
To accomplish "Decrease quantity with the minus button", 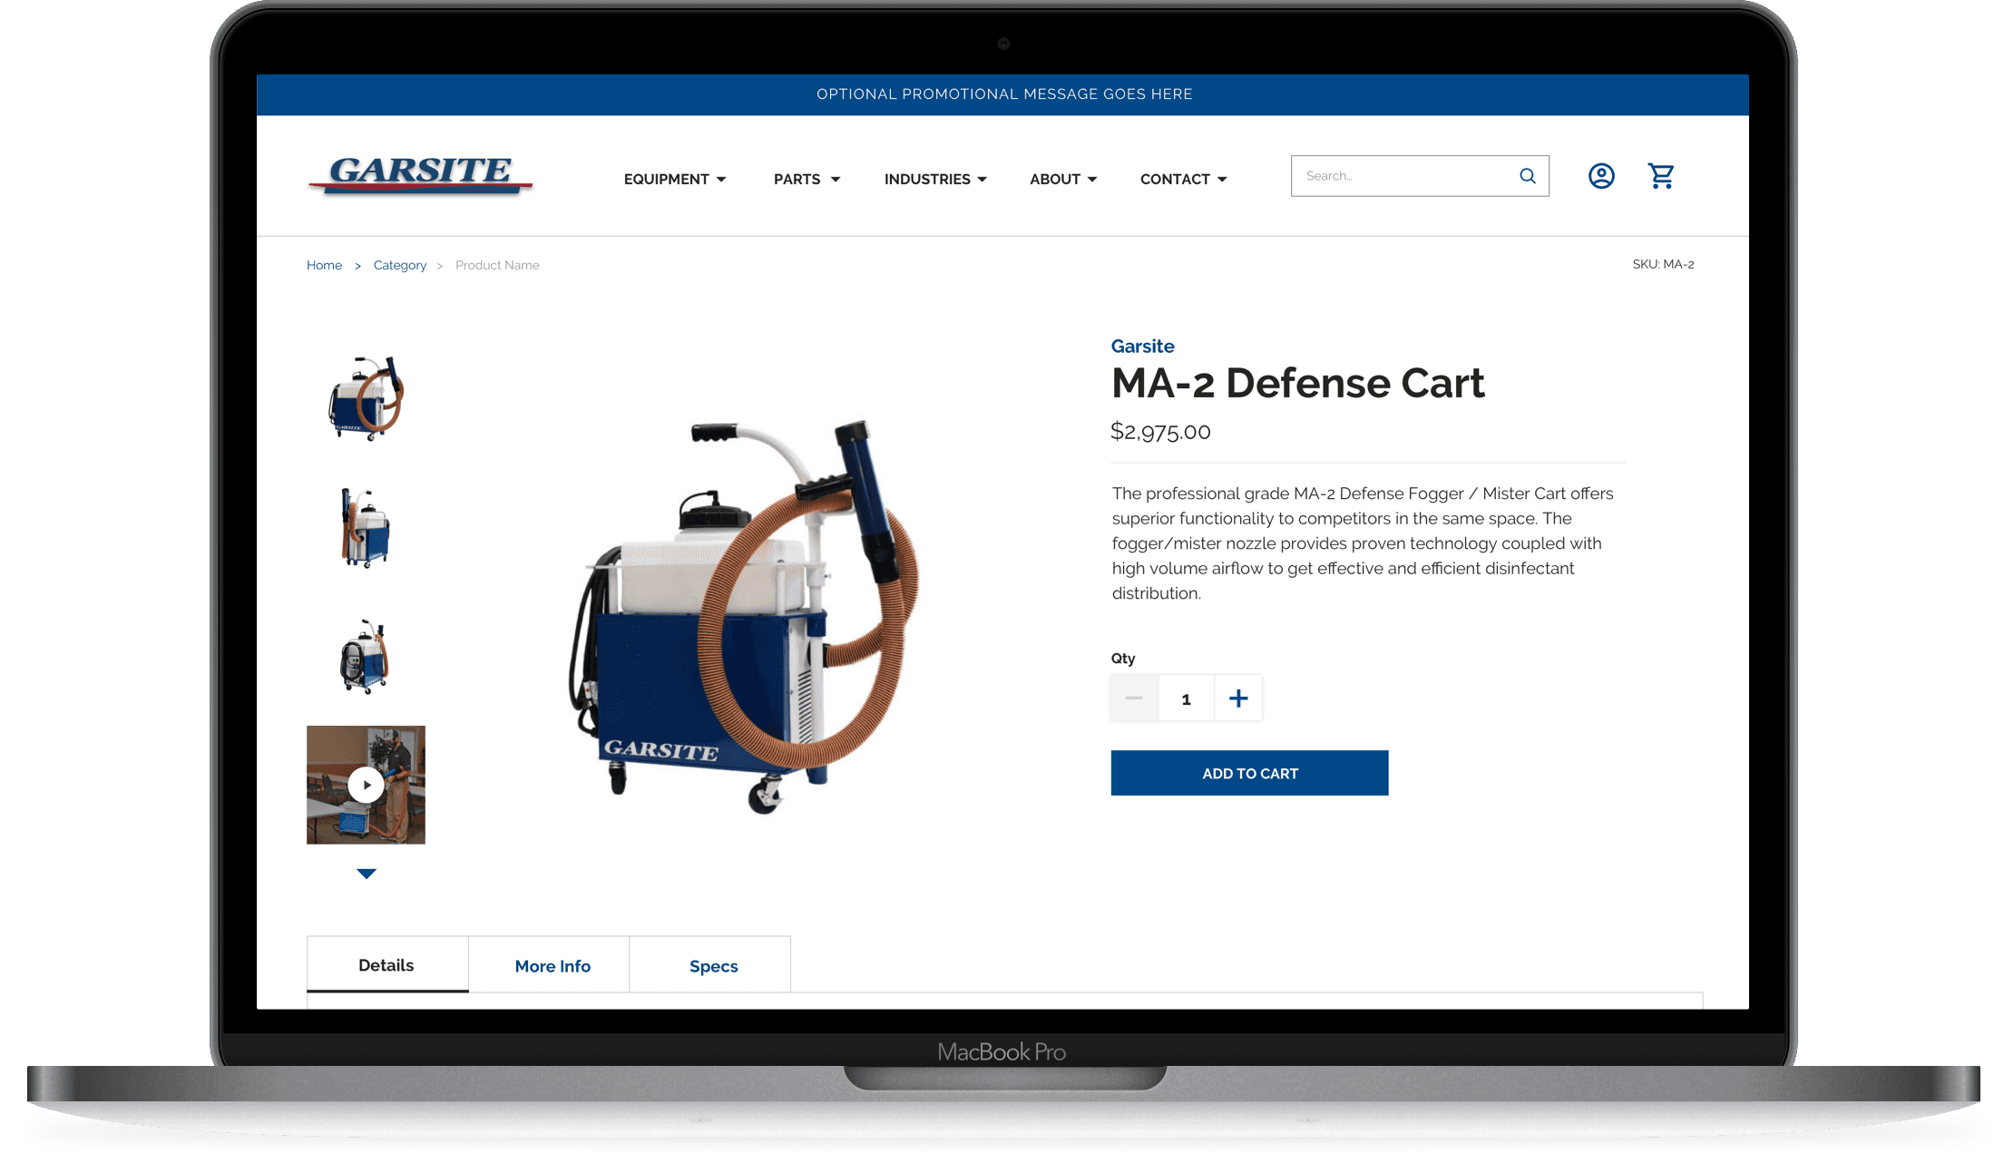I will pos(1134,699).
